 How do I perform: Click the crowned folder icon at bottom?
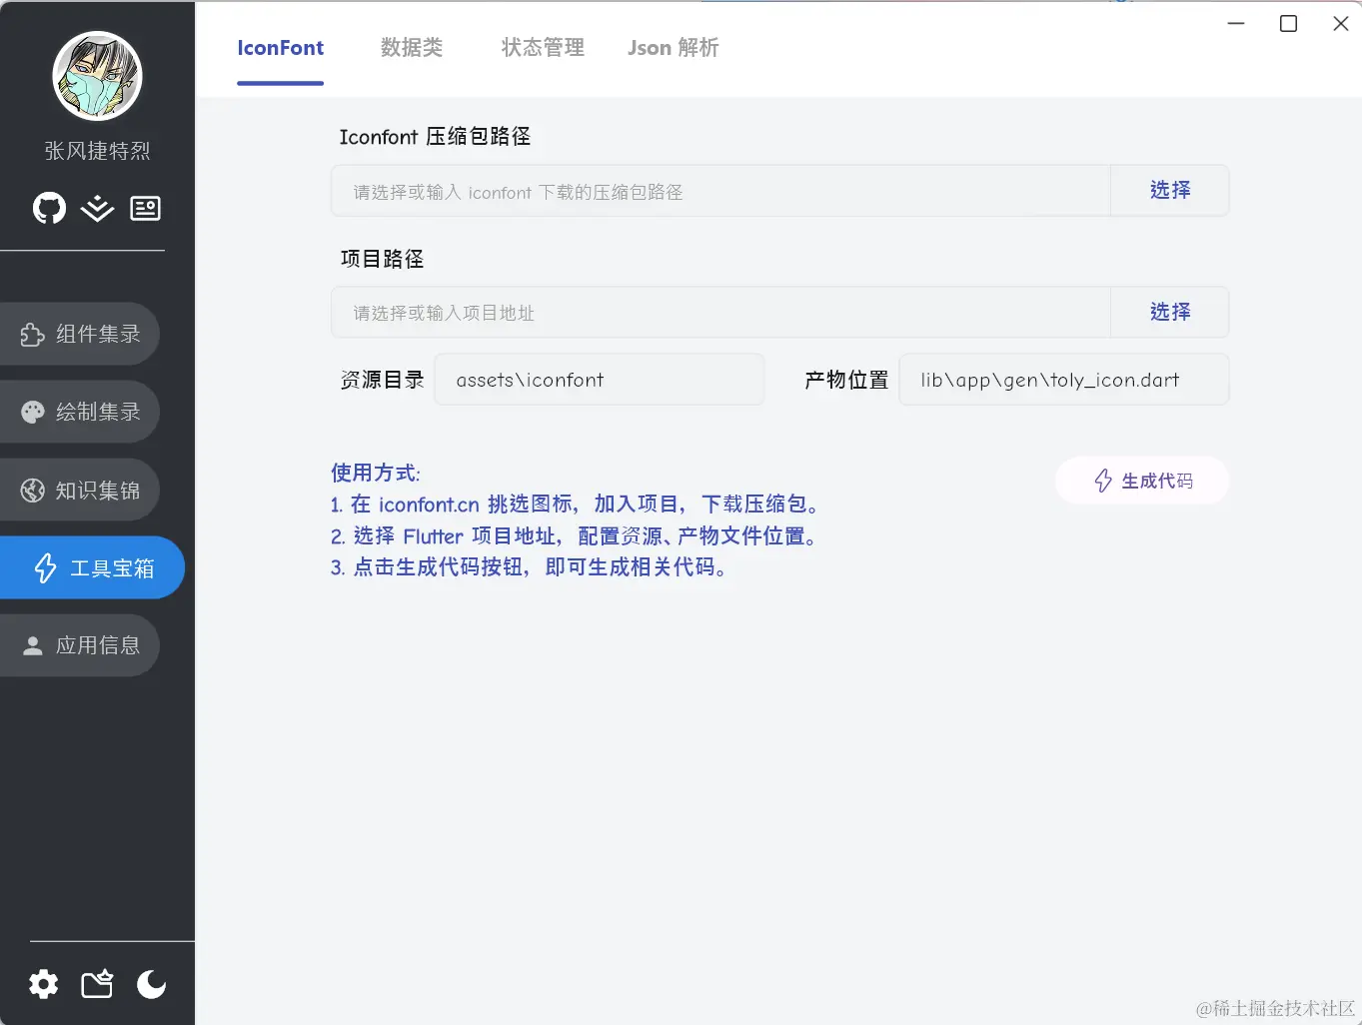[x=96, y=984]
